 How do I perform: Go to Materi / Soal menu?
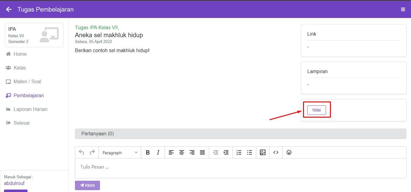pyautogui.click(x=27, y=81)
